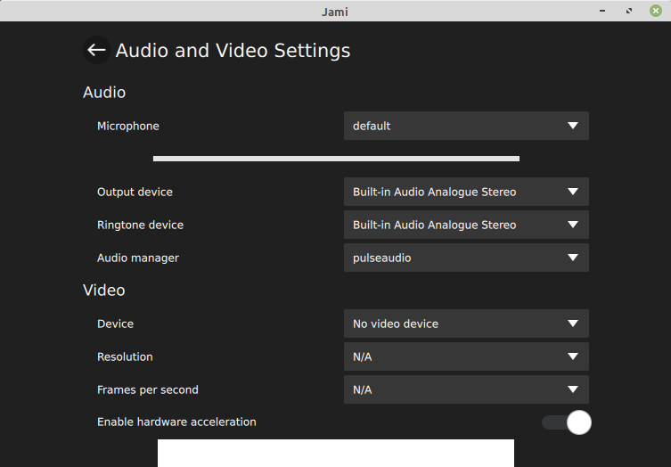The height and width of the screenshot is (467, 671).
Task: Click the Audio manager label
Action: (138, 258)
